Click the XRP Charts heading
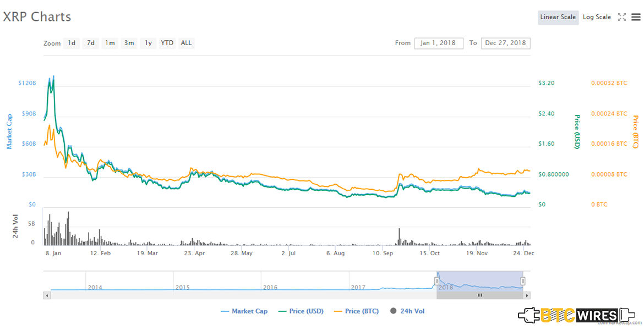 tap(37, 17)
